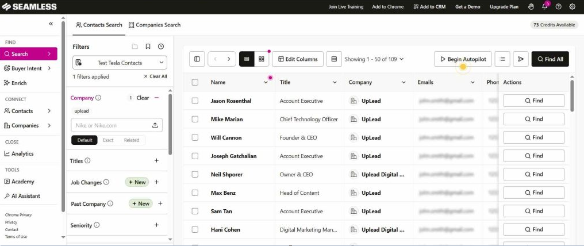Click the send paper-plane icon

tap(521, 59)
